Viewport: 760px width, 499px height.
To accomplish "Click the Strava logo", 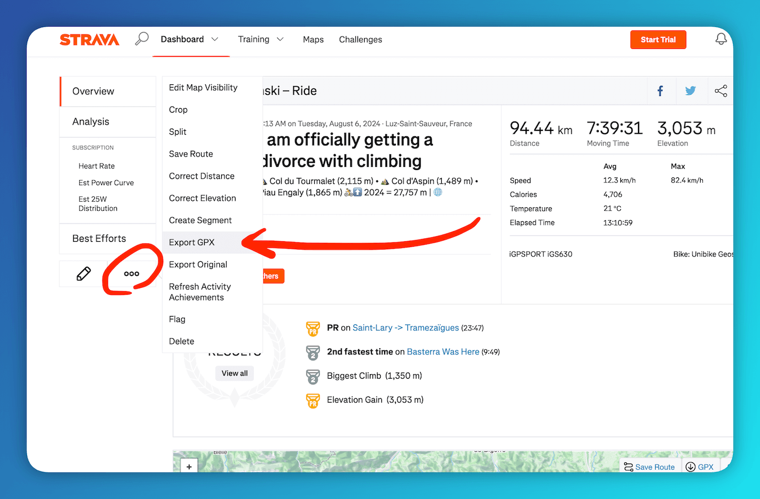I will [x=89, y=40].
